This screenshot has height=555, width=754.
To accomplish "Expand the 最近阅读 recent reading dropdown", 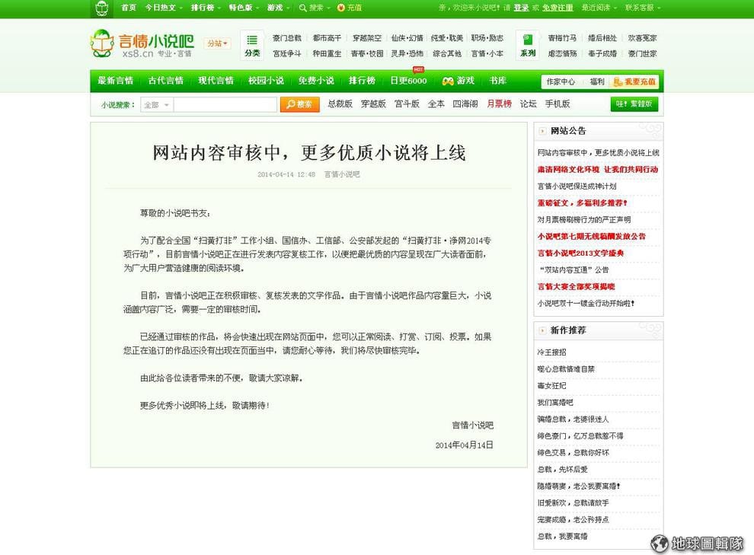I will (x=599, y=8).
